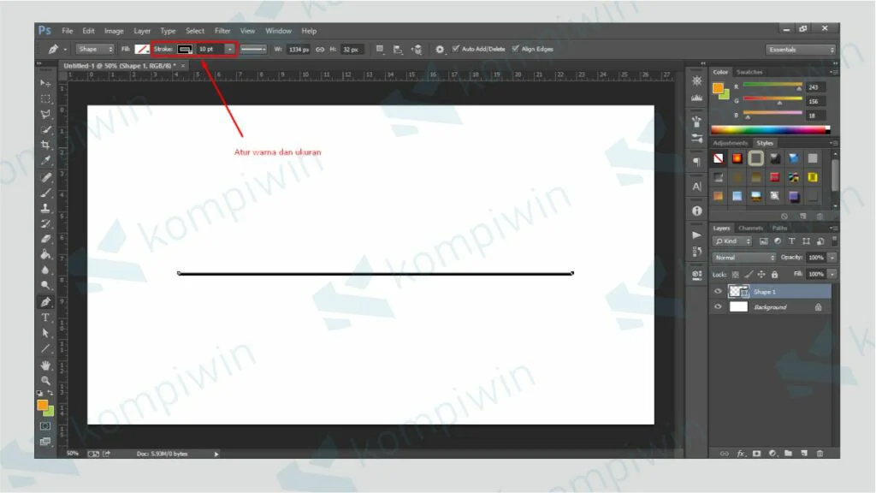Open the Essentials workspace dropdown

[801, 50]
